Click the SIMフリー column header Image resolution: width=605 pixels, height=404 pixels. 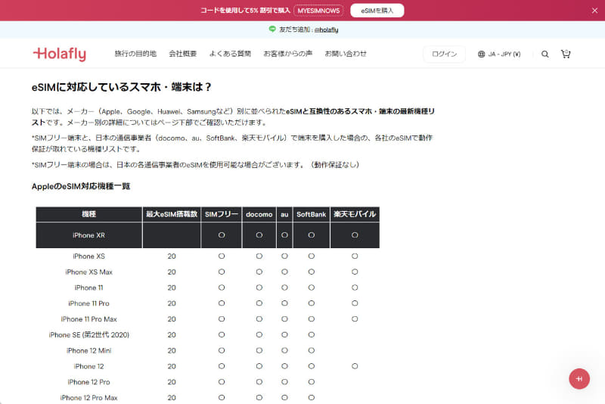point(222,214)
